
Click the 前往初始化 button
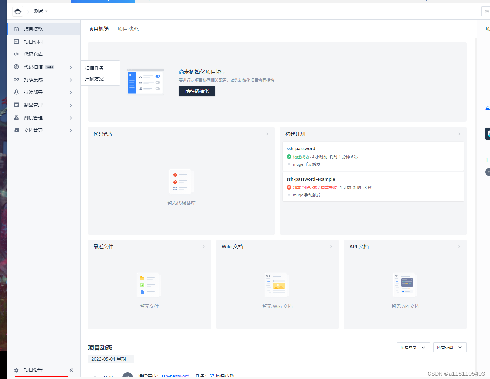(x=197, y=91)
